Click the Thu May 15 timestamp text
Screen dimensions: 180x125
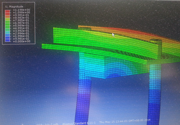(x=125, y=121)
